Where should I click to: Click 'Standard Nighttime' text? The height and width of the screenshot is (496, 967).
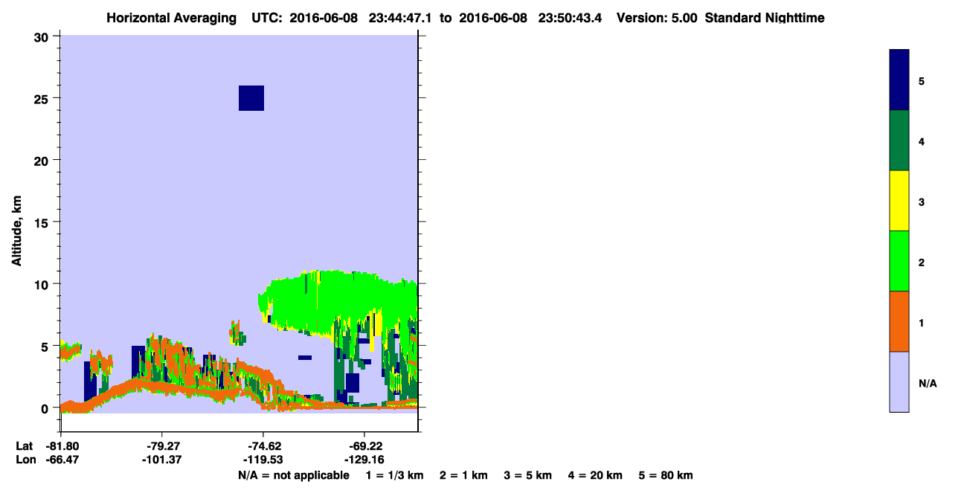pos(765,18)
